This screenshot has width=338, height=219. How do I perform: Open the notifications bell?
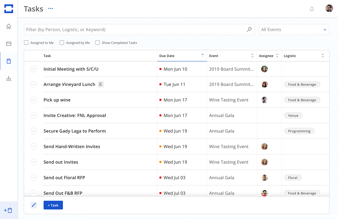tap(312, 9)
